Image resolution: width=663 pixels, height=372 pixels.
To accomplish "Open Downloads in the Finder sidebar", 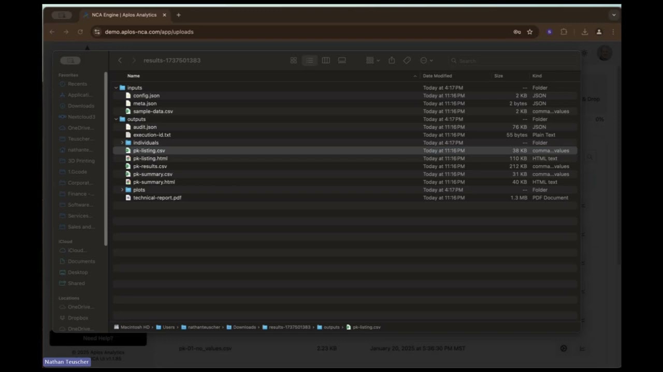I will tap(81, 106).
